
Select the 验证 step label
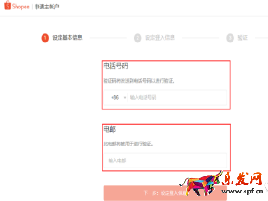pyautogui.click(x=242, y=38)
